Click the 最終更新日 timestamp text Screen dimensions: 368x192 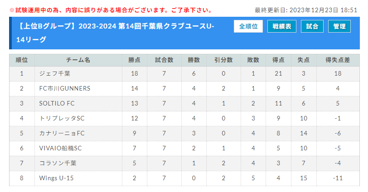[x=306, y=10]
